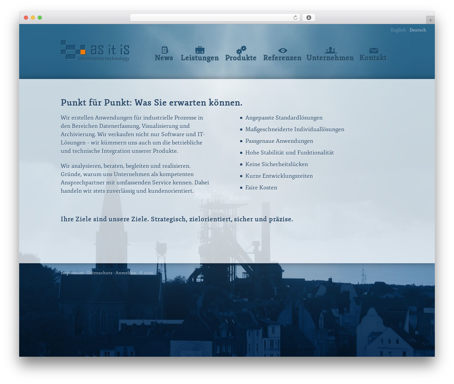Viewport: 454px width, 384px height.
Task: Go to the Leistungen page
Action: [x=200, y=58]
